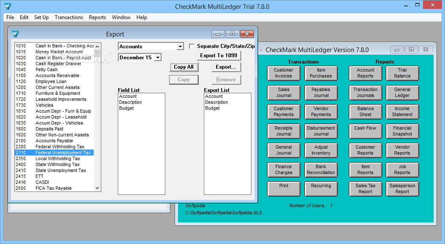Click the Export... button

[x=226, y=67]
